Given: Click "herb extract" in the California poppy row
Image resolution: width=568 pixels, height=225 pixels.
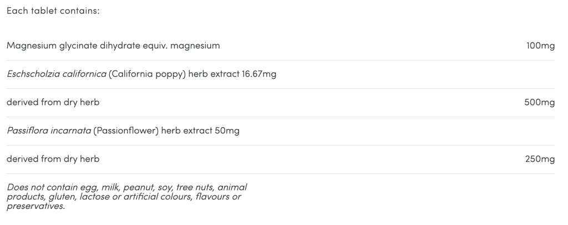Looking at the screenshot, I should 214,74.
